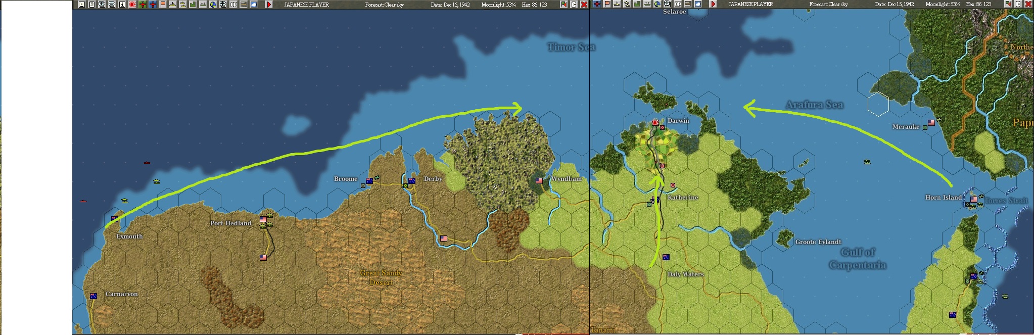Click the Gulf of Carpentaria label

858,259
